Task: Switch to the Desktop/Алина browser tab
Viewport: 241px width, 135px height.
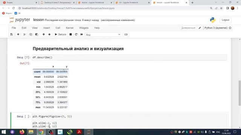Action: (58, 3)
